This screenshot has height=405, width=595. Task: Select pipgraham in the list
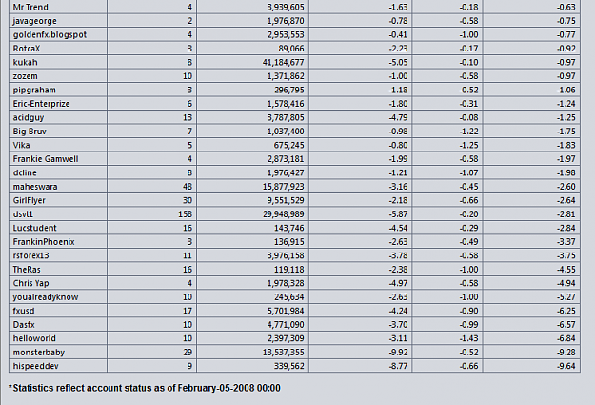point(34,90)
